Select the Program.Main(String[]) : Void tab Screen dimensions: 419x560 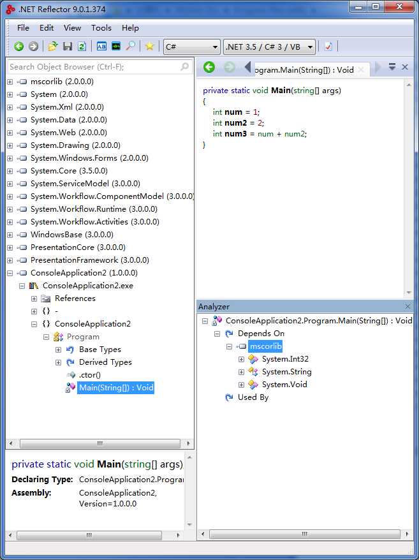304,70
